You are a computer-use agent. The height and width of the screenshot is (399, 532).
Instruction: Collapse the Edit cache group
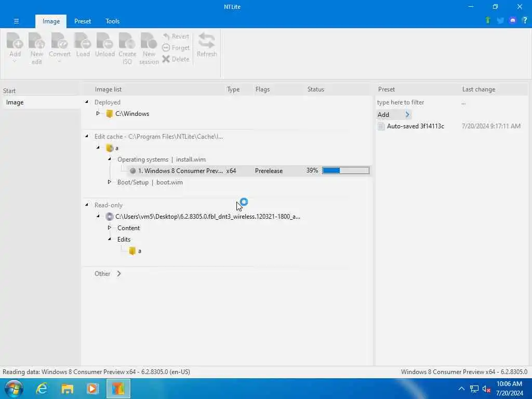click(87, 136)
